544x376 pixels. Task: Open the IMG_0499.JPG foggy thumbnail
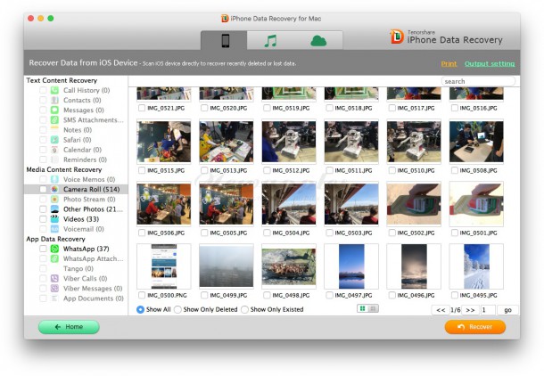tap(227, 266)
